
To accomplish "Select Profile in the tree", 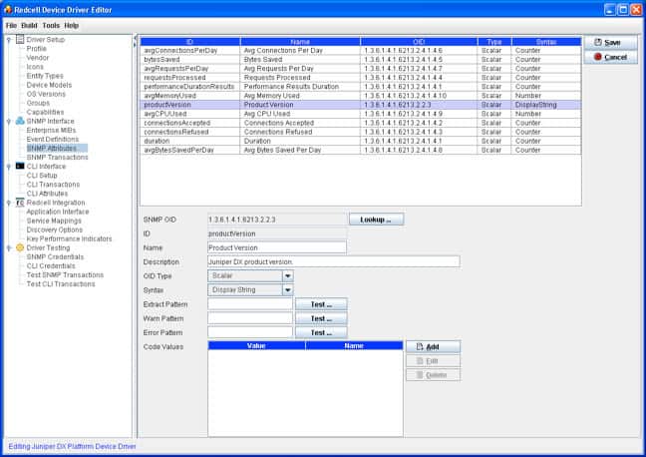I will pyautogui.click(x=36, y=49).
